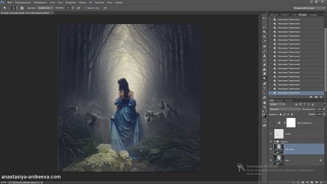Set background color swatch
327x184 pixels.
[266, 117]
